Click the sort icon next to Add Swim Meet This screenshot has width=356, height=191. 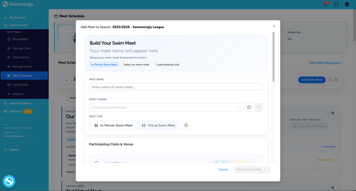336,79
